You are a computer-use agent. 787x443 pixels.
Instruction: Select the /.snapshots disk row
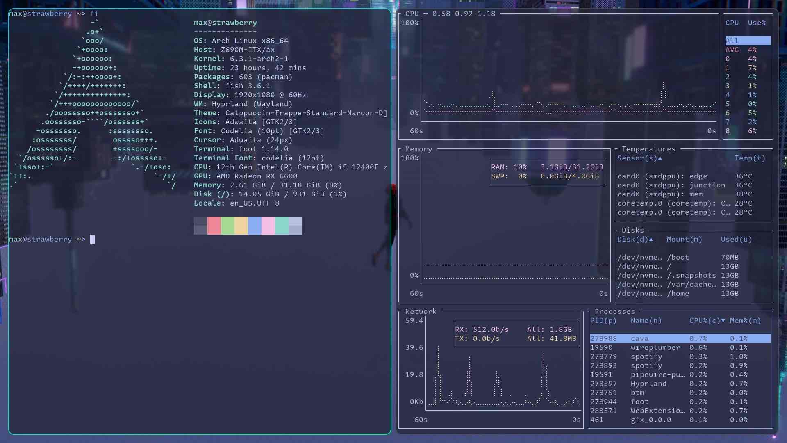(694, 275)
